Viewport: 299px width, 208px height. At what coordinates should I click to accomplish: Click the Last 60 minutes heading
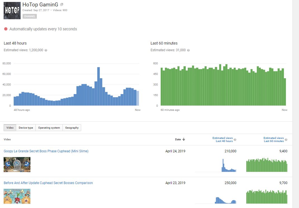[164, 43]
